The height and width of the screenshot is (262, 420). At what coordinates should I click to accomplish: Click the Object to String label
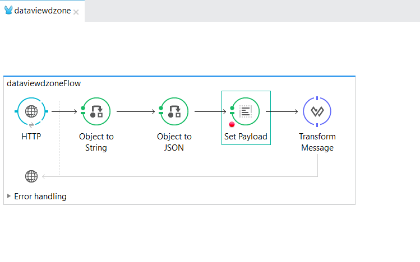click(x=96, y=142)
